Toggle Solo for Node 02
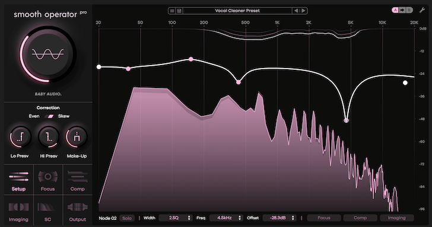 pyautogui.click(x=127, y=218)
